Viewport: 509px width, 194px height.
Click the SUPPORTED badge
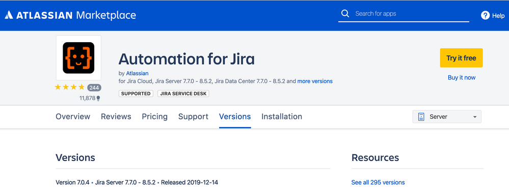[136, 93]
